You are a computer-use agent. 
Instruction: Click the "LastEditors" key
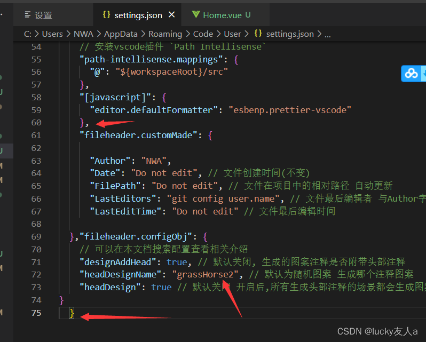click(x=123, y=198)
